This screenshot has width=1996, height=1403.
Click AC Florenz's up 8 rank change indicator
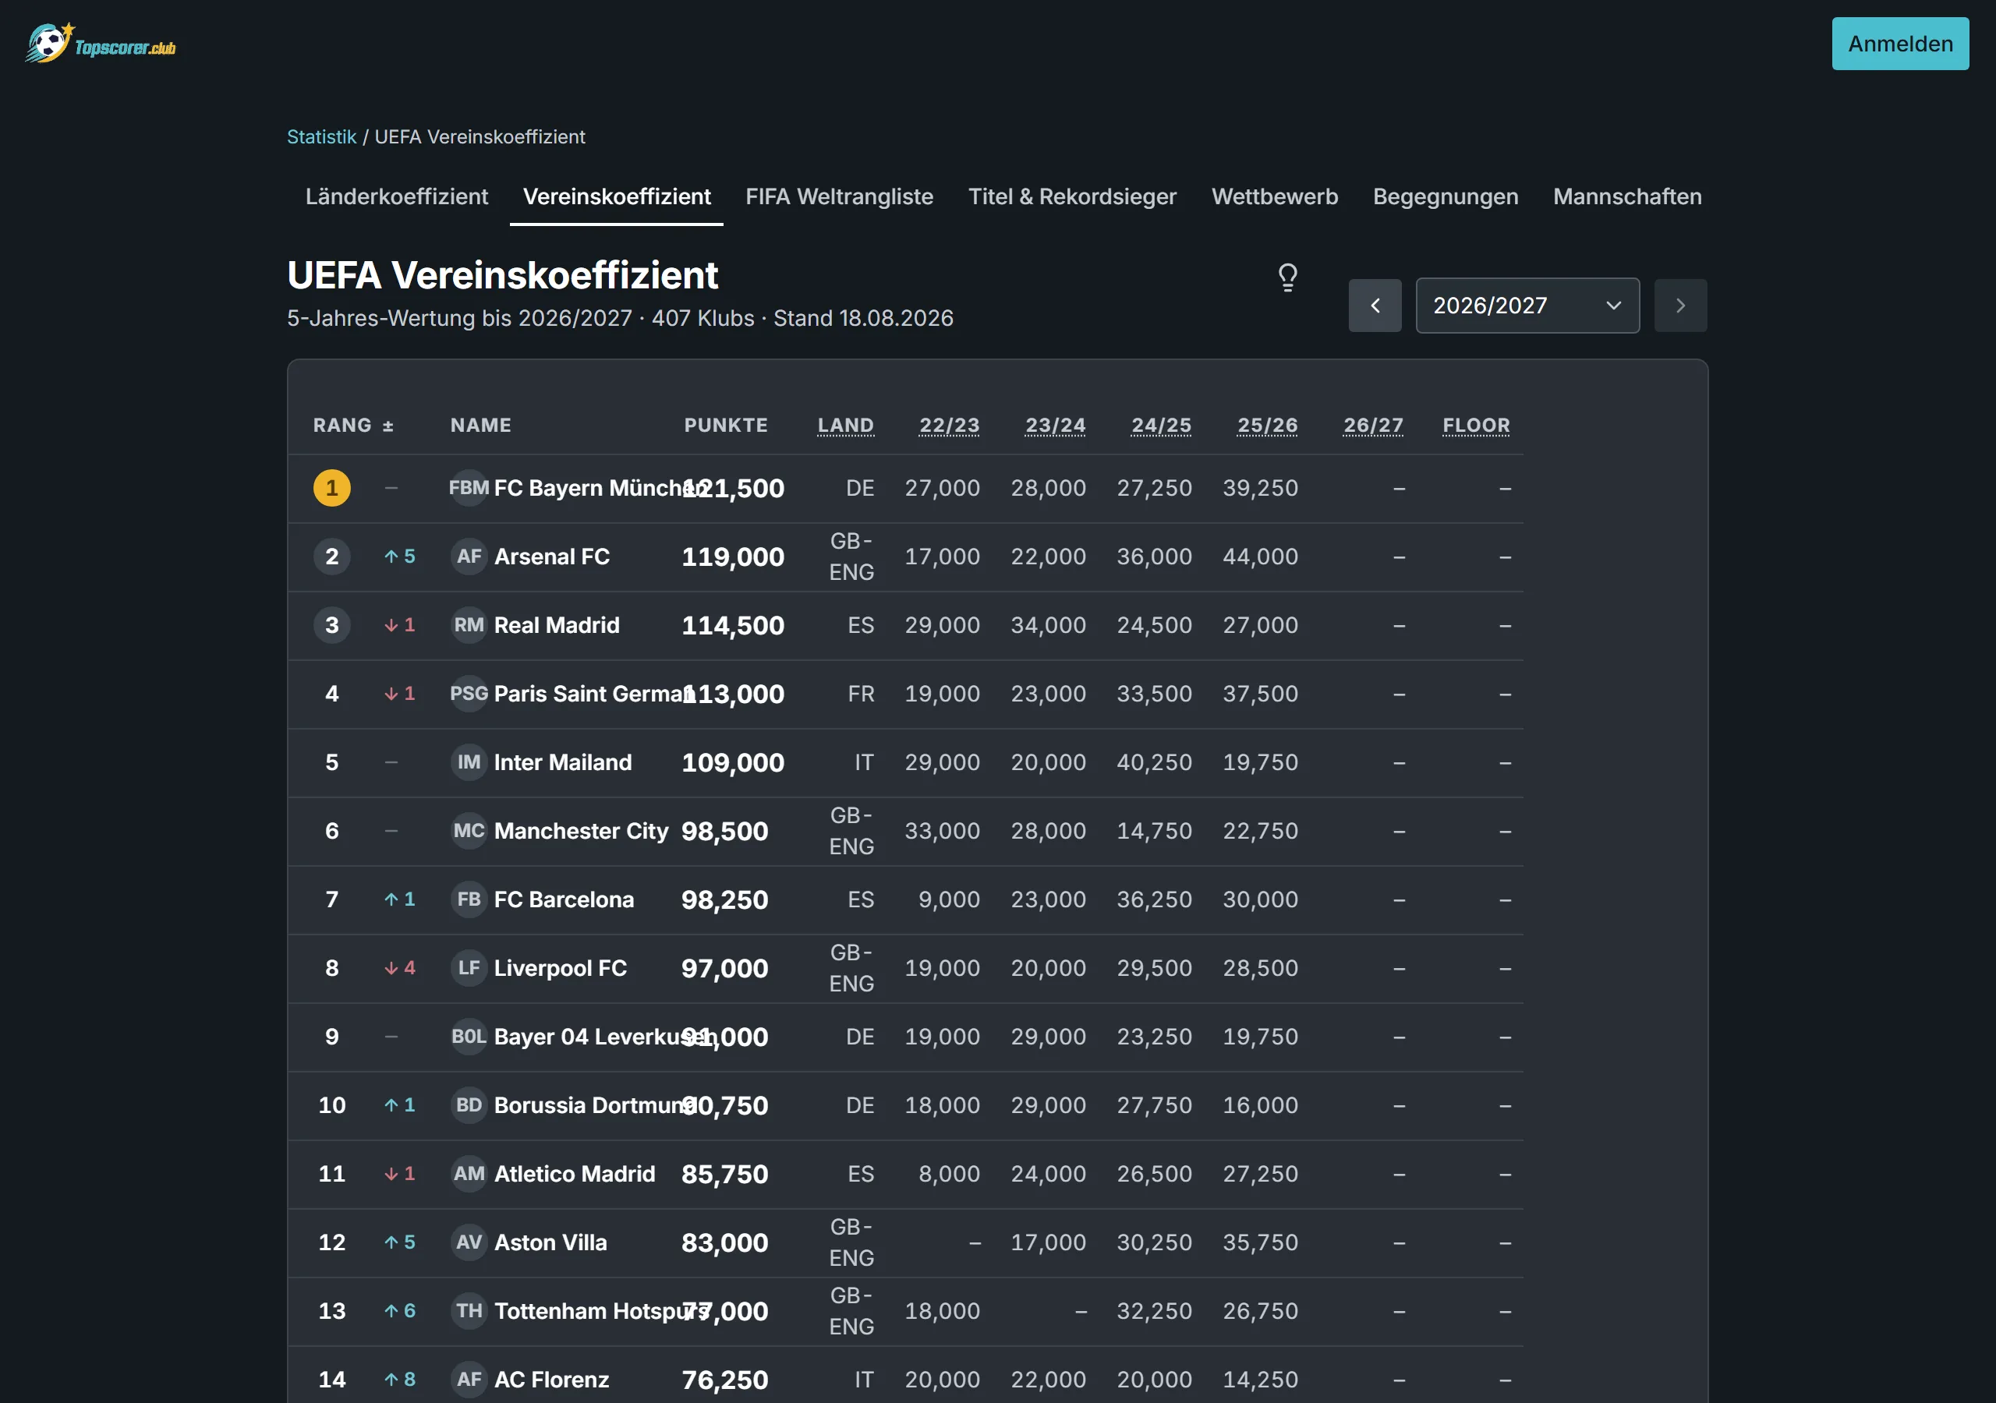click(400, 1380)
